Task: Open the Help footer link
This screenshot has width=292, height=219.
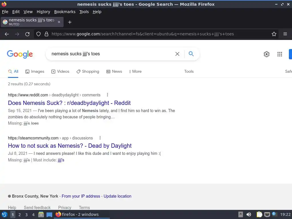Action: pos(12,208)
